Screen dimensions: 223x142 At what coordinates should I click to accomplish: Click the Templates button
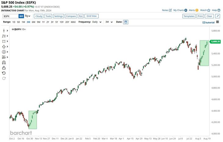click(188, 16)
